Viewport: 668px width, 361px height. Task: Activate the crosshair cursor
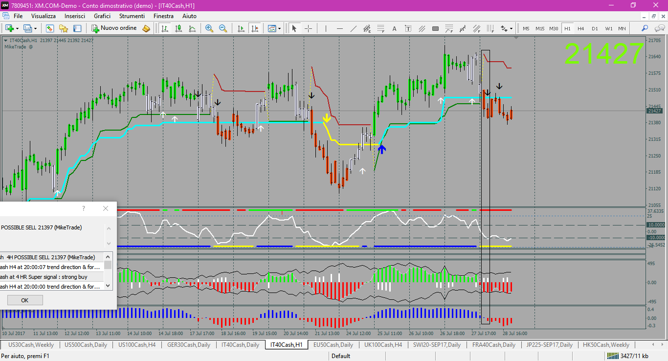point(308,28)
